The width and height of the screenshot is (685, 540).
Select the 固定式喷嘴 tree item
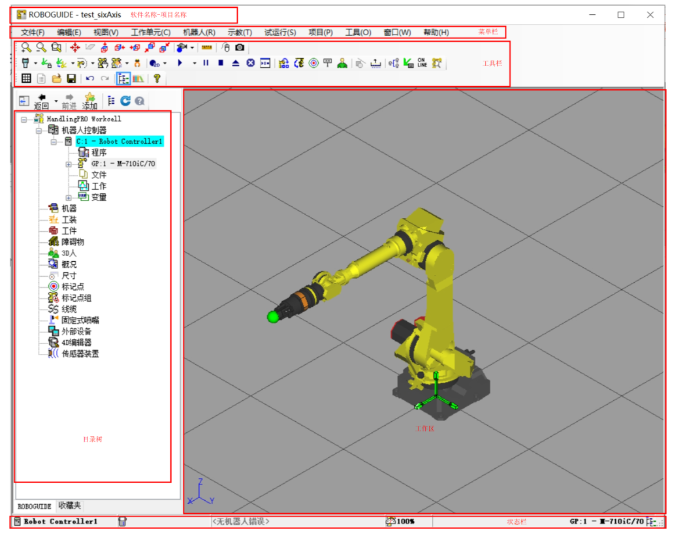tap(80, 320)
